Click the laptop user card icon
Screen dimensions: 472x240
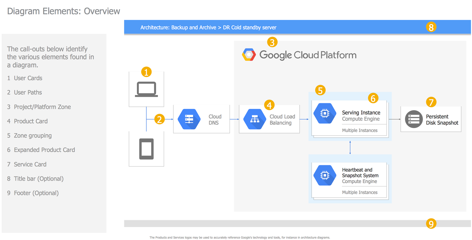pos(146,89)
